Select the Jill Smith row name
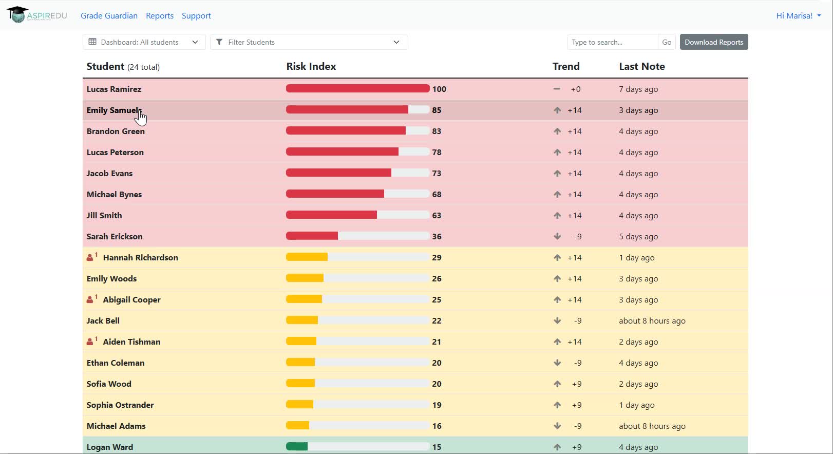 coord(104,215)
